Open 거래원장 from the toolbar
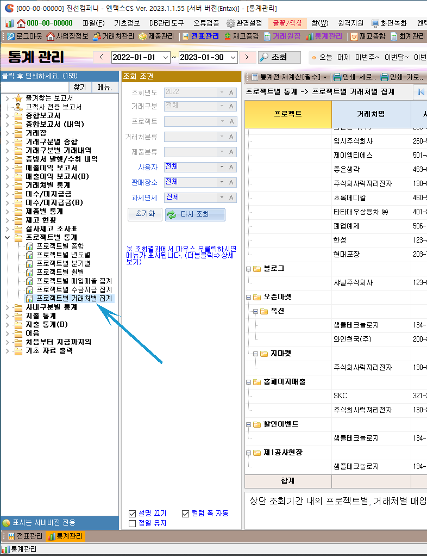Image resolution: width=427 pixels, height=556 pixels. [282, 36]
